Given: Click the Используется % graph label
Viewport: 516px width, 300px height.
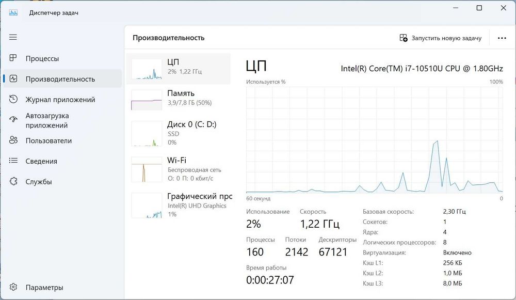Looking at the screenshot, I should [x=266, y=82].
